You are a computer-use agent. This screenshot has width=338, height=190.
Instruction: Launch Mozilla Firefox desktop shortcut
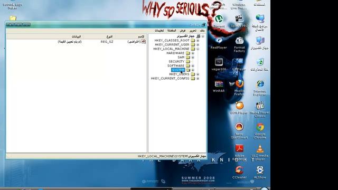click(x=239, y=88)
